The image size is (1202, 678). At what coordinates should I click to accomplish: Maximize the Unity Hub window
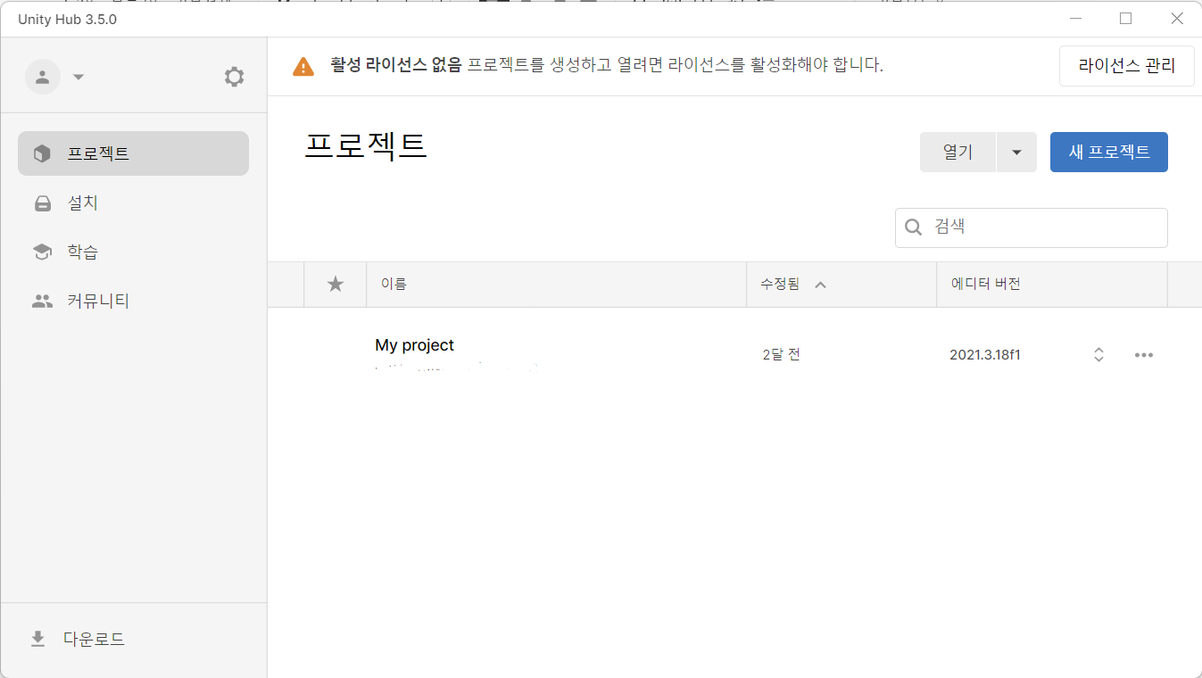coord(1125,19)
